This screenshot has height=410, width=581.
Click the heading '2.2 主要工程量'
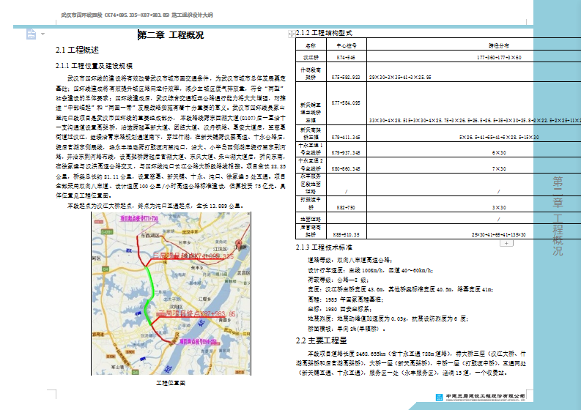click(x=321, y=340)
